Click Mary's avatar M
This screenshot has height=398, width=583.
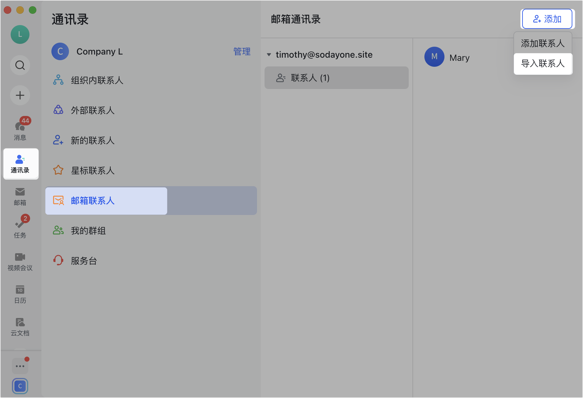[434, 57]
